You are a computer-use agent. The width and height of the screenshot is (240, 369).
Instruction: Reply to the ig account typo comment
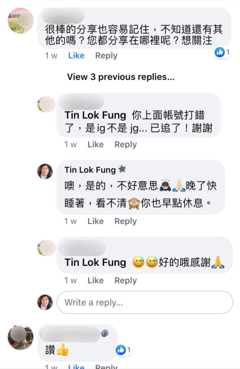pos(125,145)
